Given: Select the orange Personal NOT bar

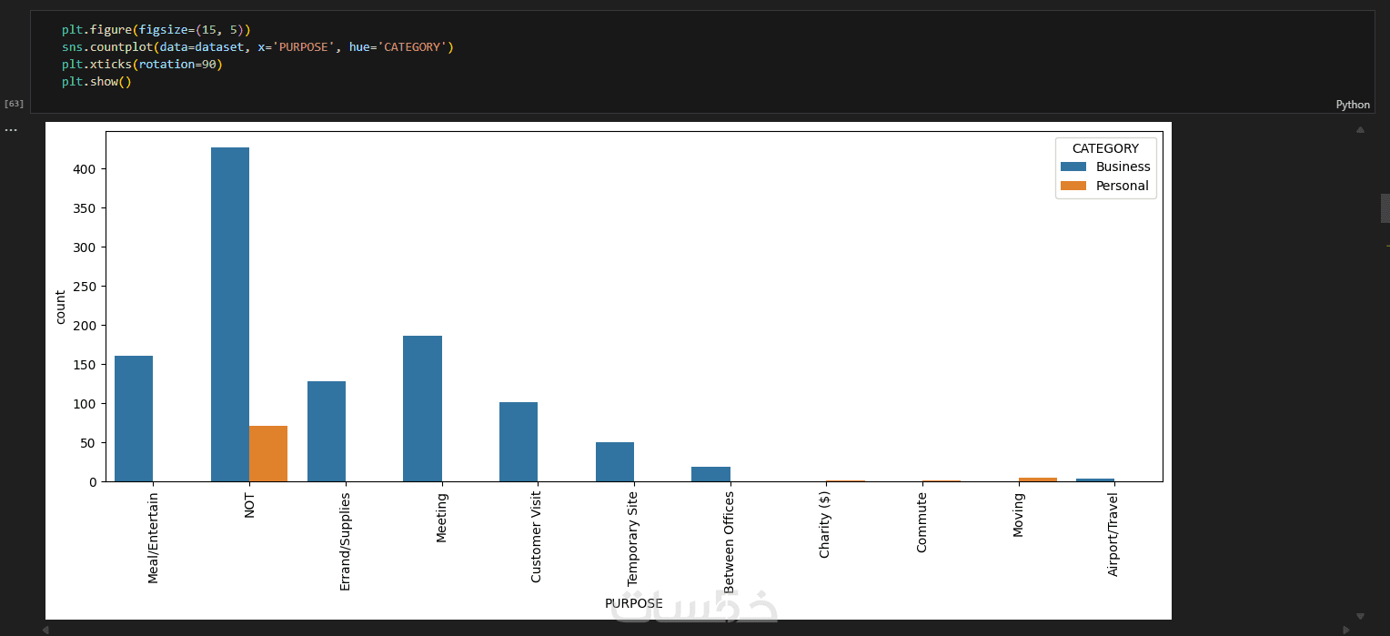Looking at the screenshot, I should tap(268, 453).
